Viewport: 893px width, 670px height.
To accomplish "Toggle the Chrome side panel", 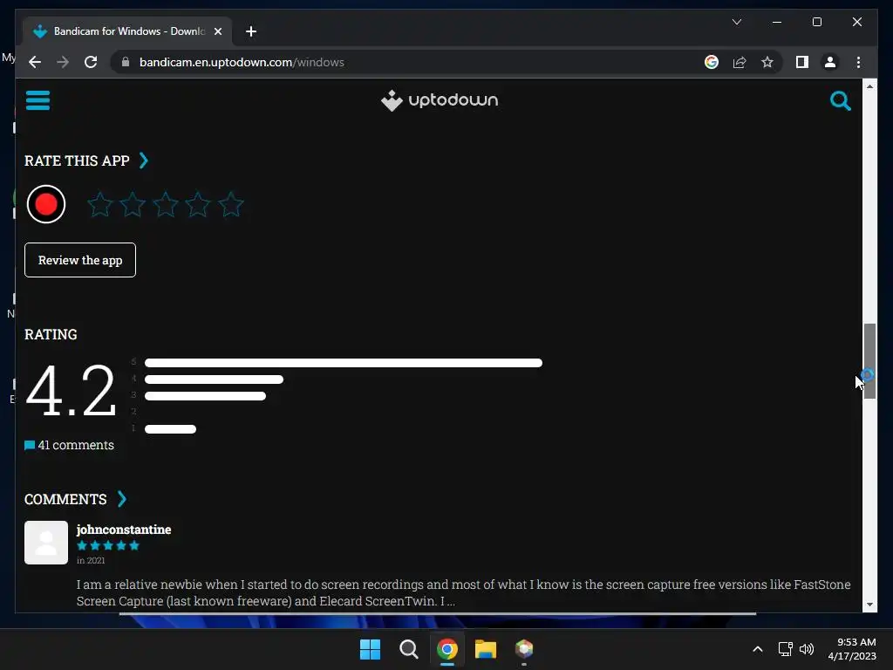I will click(802, 62).
